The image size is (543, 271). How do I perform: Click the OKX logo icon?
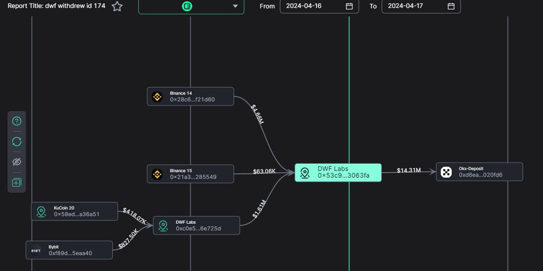[x=446, y=172]
